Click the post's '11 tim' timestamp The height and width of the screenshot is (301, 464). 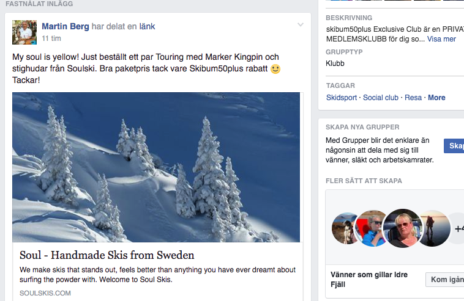51,38
